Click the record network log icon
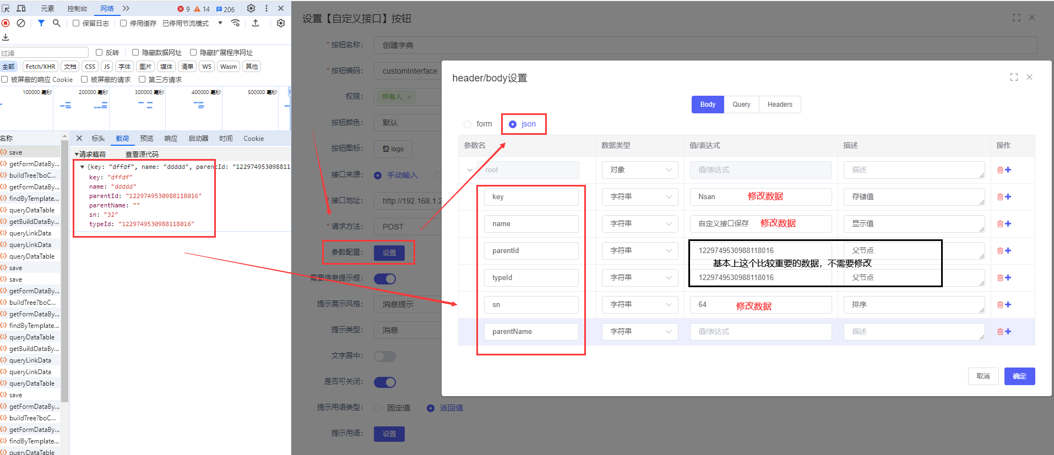Image resolution: width=1054 pixels, height=455 pixels. pos(6,23)
